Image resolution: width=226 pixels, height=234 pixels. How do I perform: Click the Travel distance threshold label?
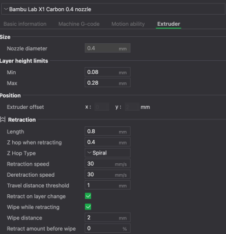pos(38,185)
